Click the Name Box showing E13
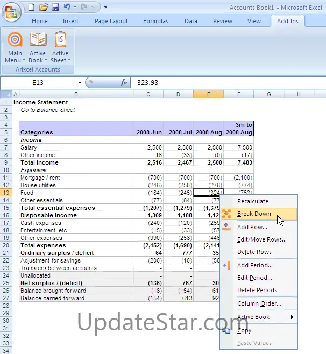This screenshot has height=354, width=326. [38, 83]
